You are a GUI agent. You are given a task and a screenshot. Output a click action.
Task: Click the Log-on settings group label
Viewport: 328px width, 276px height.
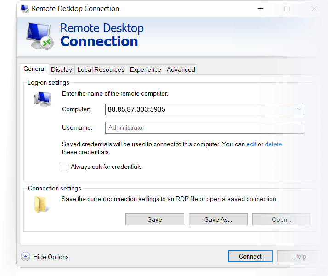[48, 83]
